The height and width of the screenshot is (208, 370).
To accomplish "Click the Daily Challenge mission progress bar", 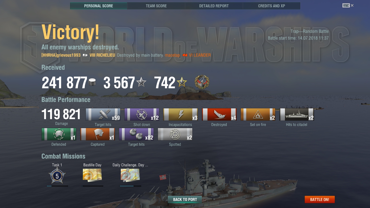I will (x=130, y=186).
